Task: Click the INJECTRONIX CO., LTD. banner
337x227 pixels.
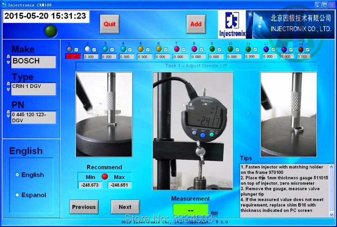Action: [290, 24]
